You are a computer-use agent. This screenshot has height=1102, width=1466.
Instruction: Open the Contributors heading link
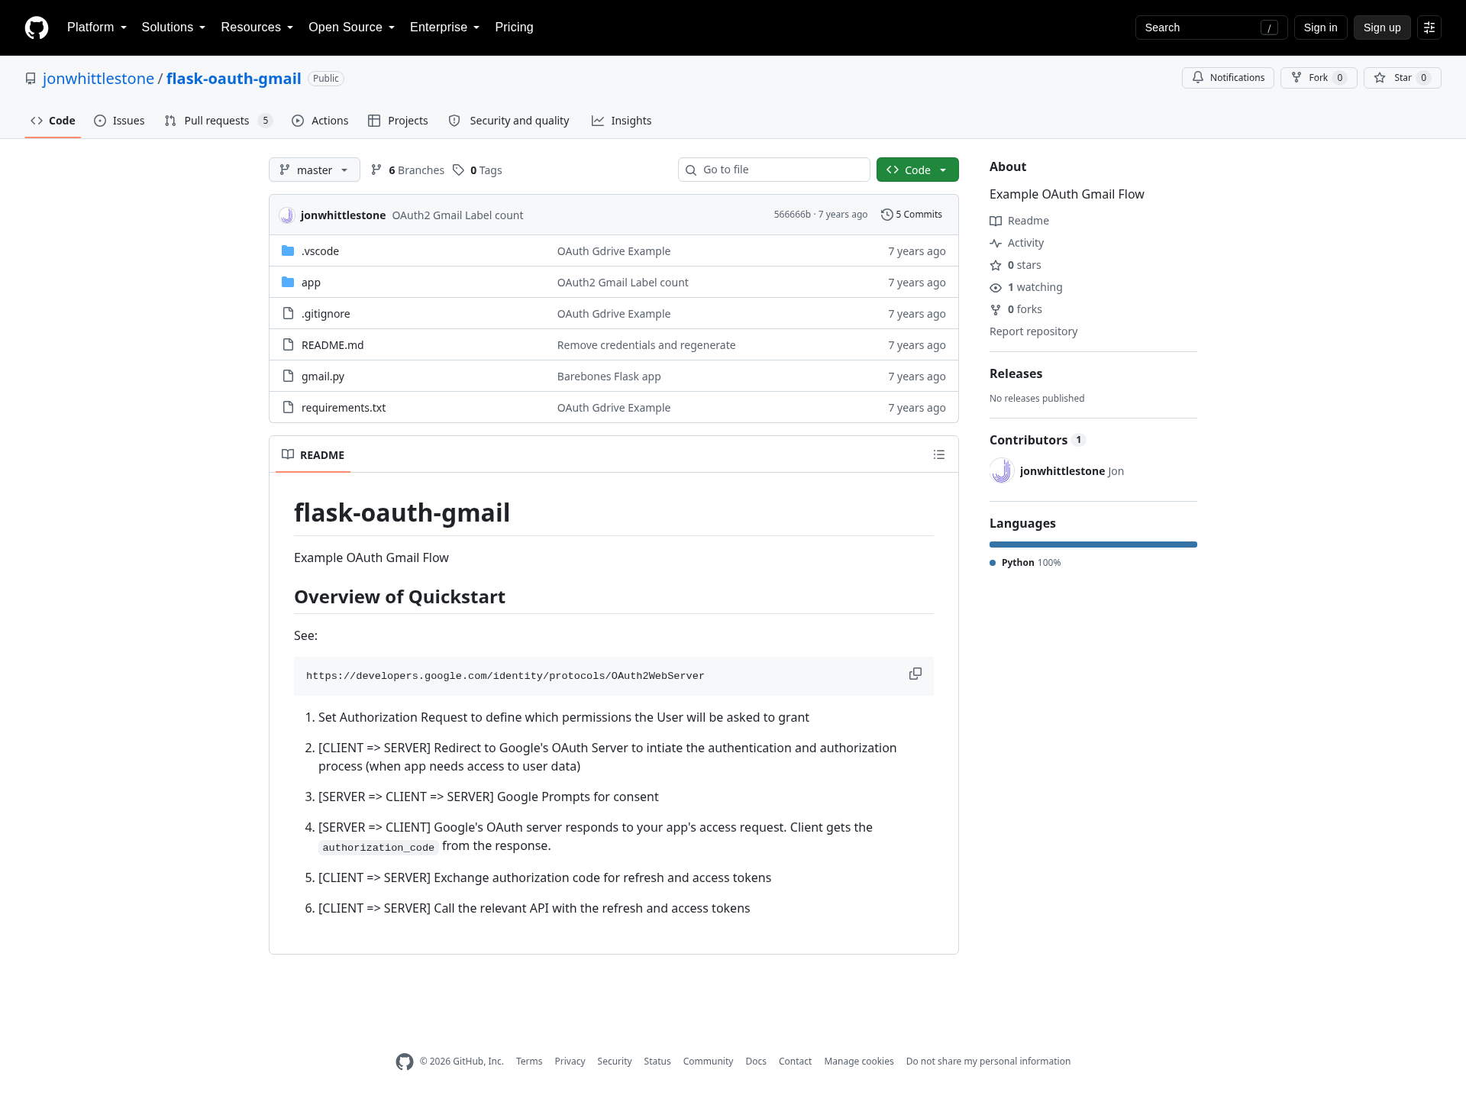coord(1037,440)
